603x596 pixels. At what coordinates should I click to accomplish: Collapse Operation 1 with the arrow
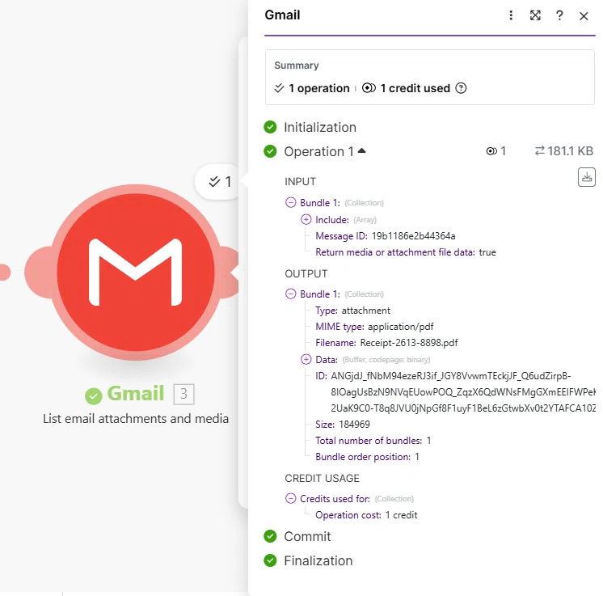coord(361,151)
